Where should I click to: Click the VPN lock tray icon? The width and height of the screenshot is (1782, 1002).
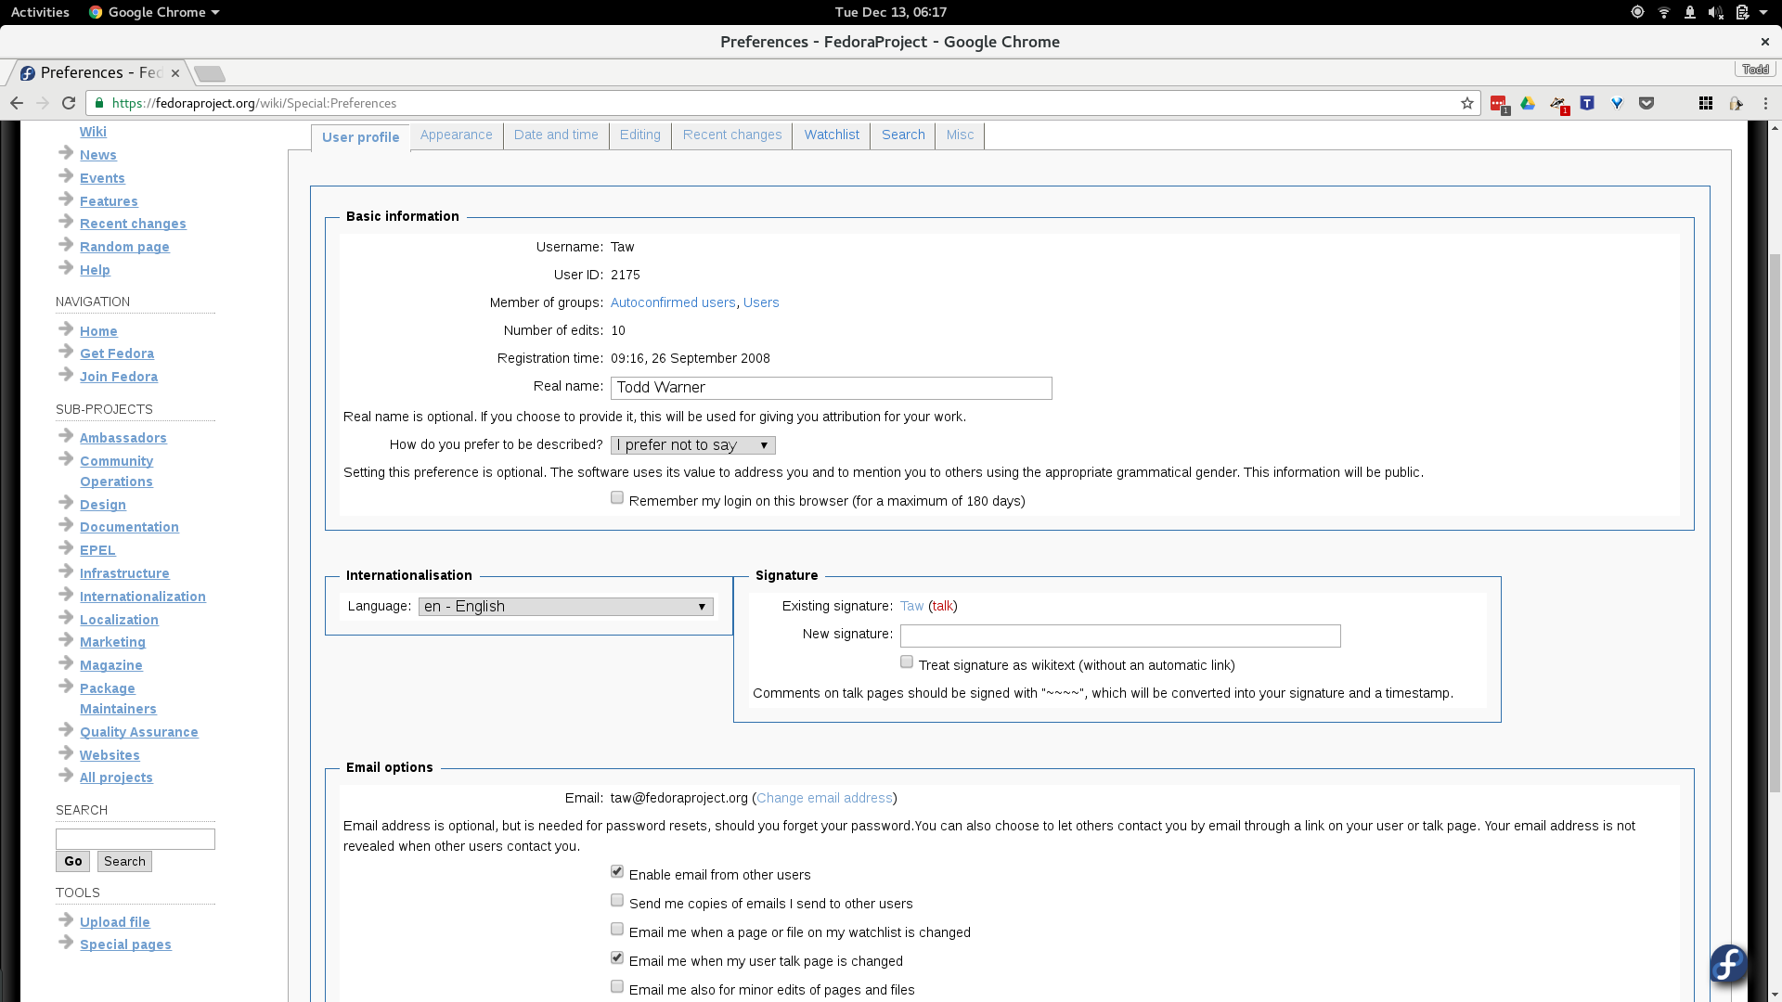point(1689,12)
